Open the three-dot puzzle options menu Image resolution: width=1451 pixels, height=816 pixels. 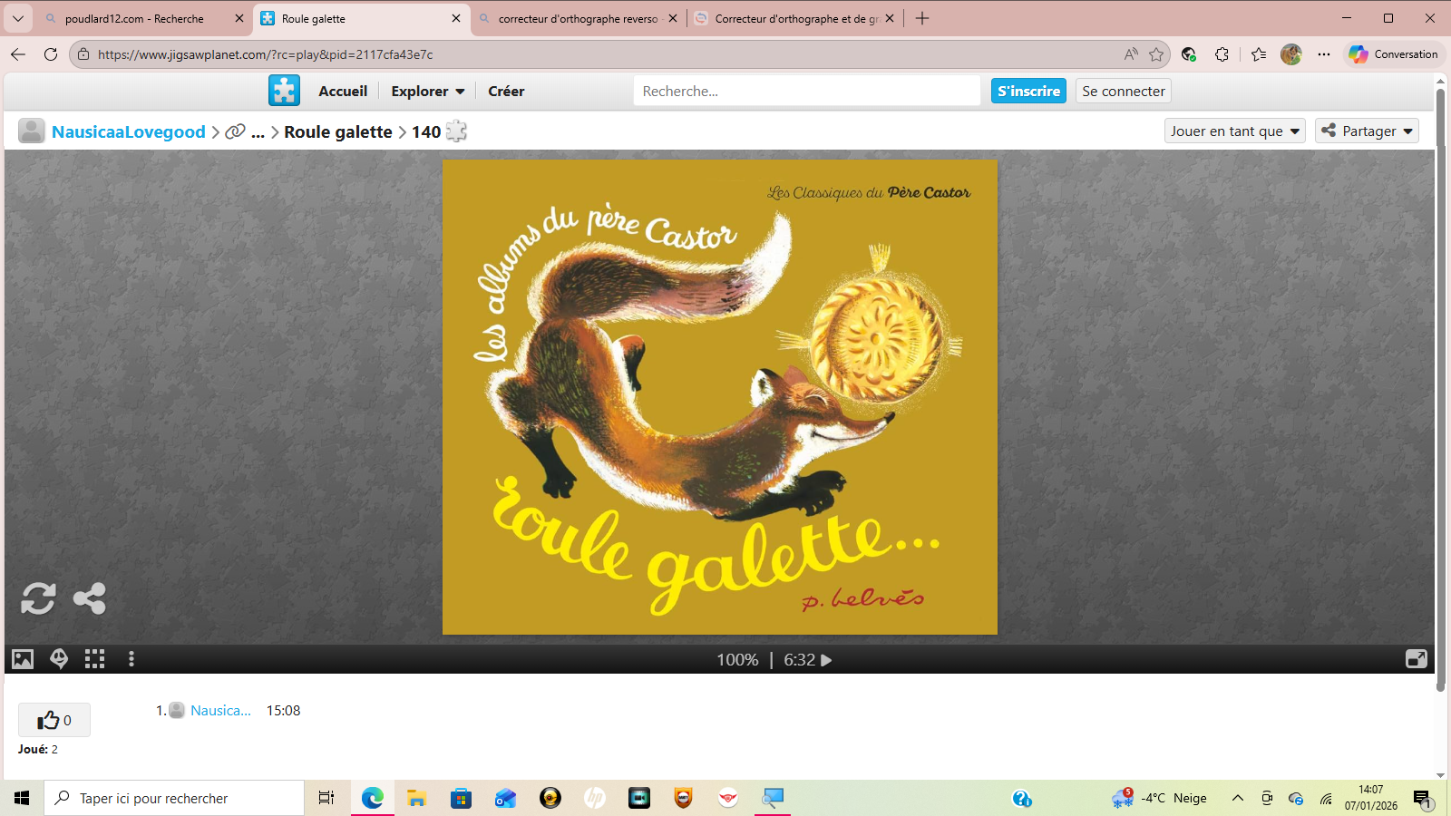(131, 659)
